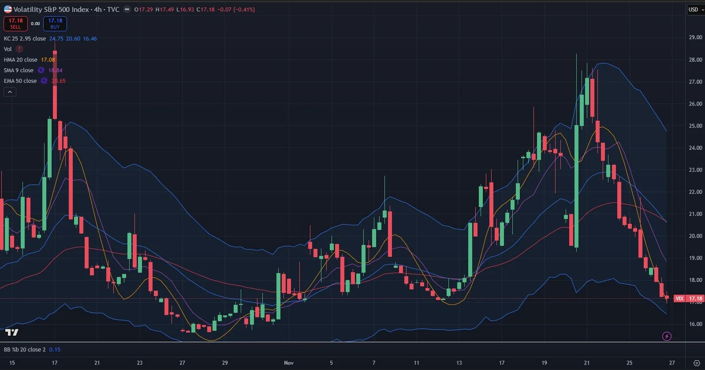Click the loading spinner beside EMA 50 close
The image size is (705, 370).
[x=44, y=81]
